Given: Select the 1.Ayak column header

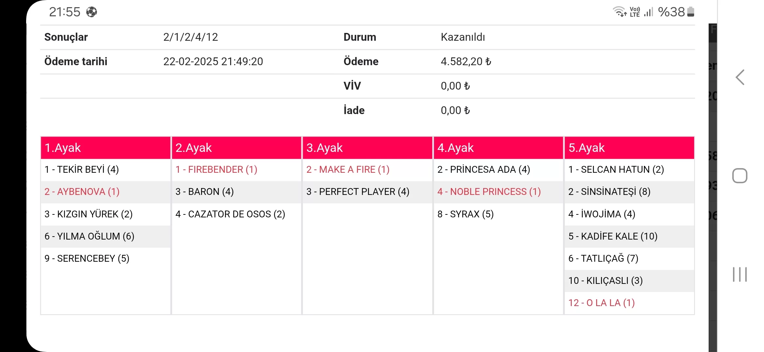Looking at the screenshot, I should click(105, 148).
